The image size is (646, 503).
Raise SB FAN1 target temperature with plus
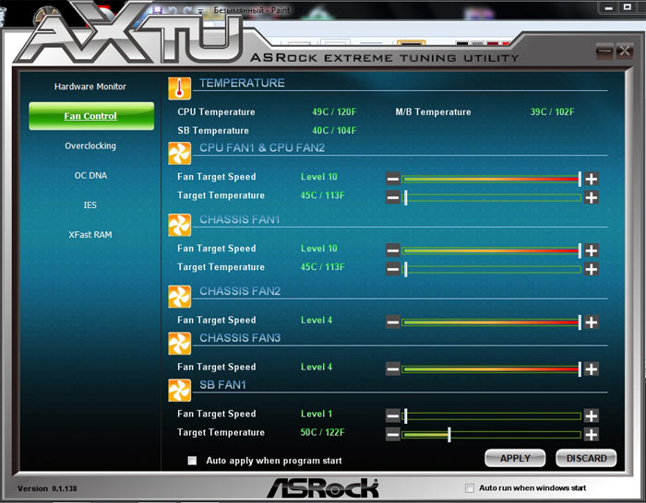(592, 435)
